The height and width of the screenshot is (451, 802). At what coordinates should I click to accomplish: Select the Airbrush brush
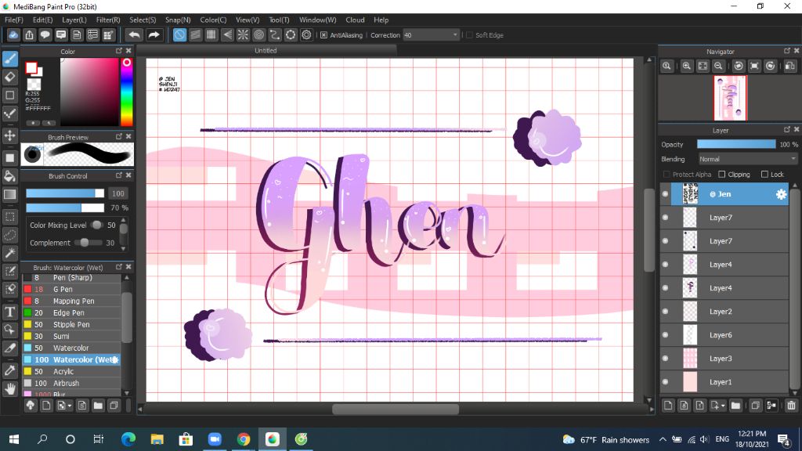pos(71,383)
